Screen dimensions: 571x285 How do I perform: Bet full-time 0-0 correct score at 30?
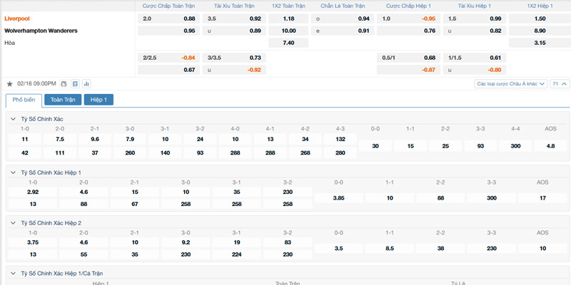pyautogui.click(x=375, y=146)
